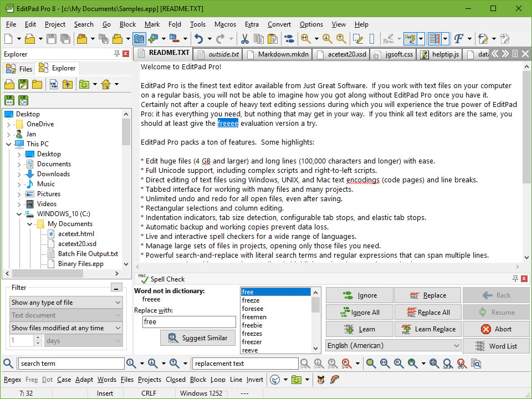Click the Cut scissors icon
Image resolution: width=532 pixels, height=399 pixels.
244,39
